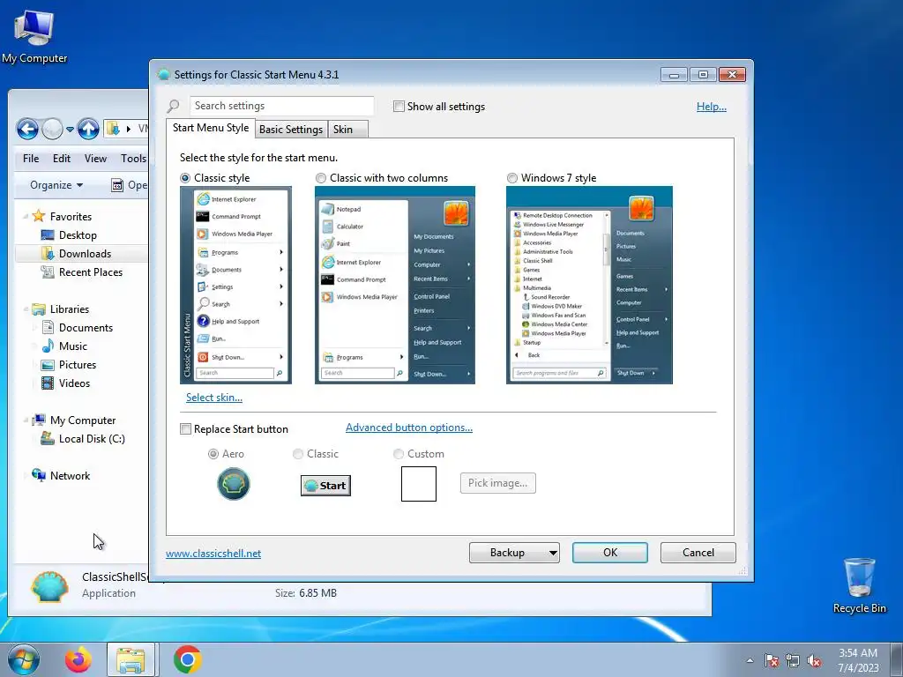Expand the Explorer address bar path arrow
This screenshot has width=903, height=677.
point(129,129)
